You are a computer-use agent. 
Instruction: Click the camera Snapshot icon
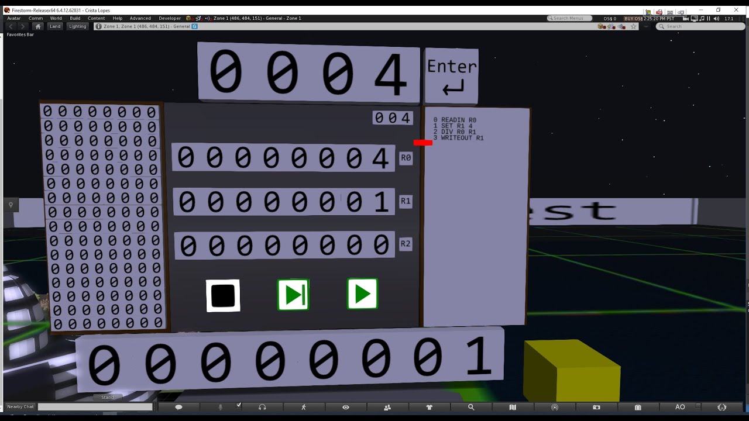coord(596,407)
